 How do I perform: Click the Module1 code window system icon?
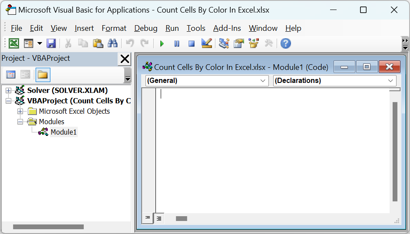(148, 67)
